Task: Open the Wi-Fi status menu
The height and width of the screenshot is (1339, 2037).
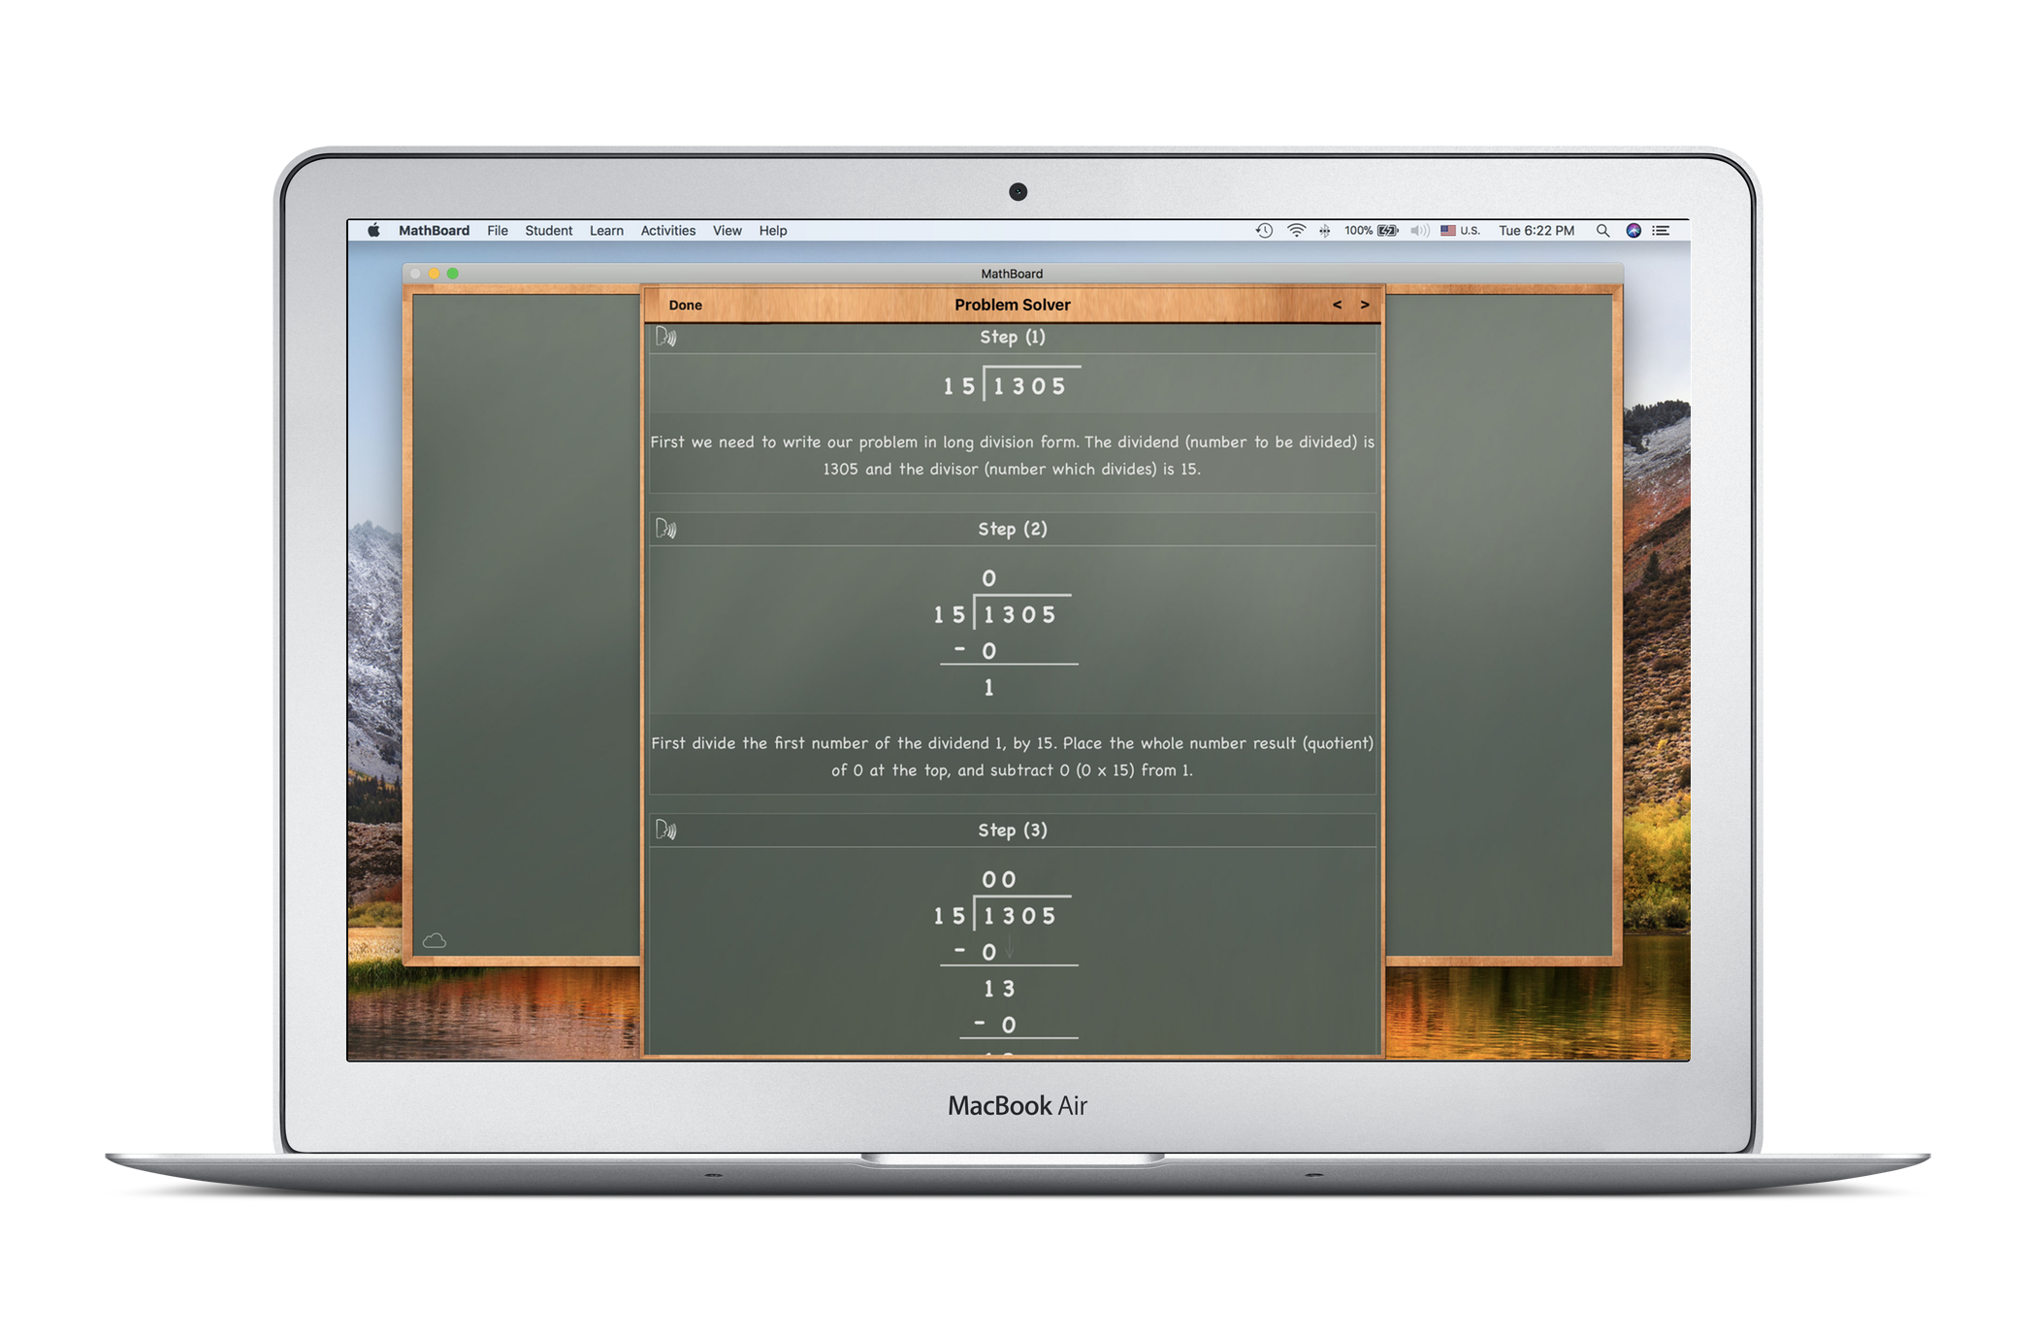Action: tap(1296, 230)
